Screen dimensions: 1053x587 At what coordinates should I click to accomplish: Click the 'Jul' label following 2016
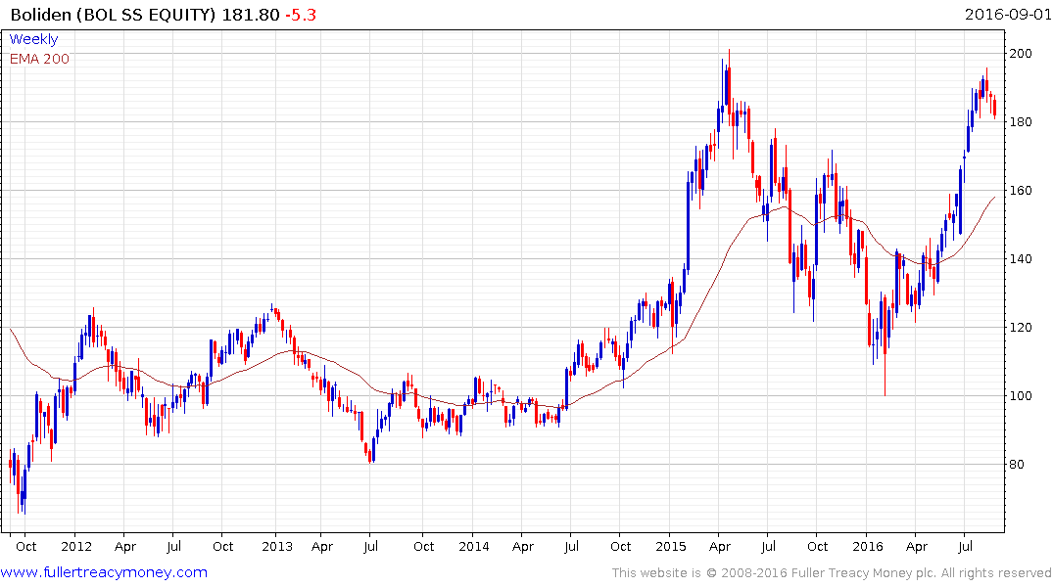coord(965,546)
